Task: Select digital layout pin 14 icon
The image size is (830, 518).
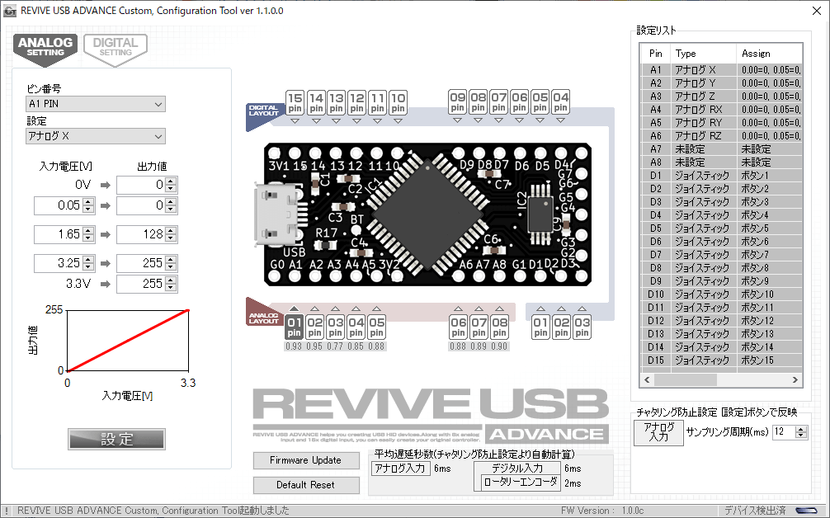Action: pos(316,102)
